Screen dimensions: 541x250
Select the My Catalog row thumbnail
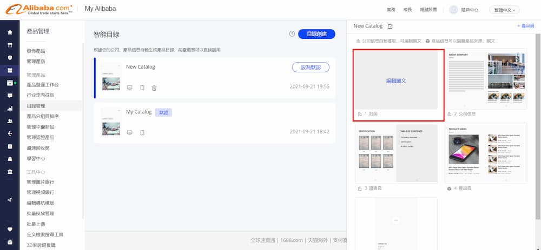[x=111, y=122]
